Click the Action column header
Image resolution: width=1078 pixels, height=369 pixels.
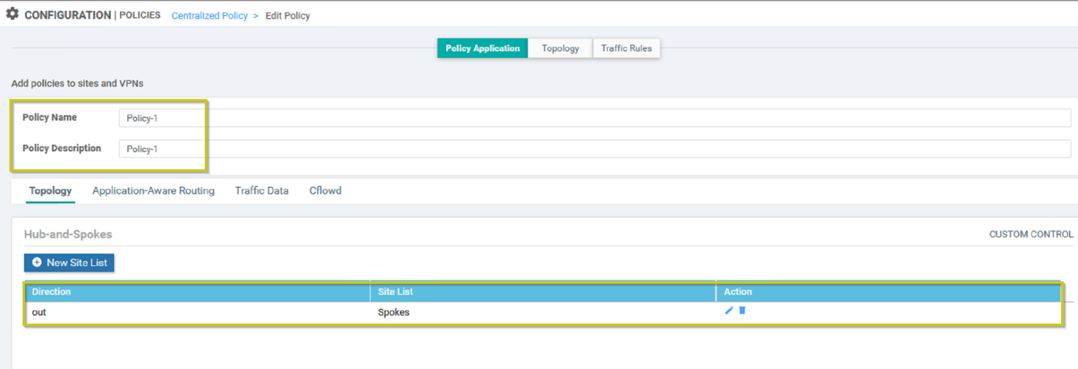coord(888,292)
